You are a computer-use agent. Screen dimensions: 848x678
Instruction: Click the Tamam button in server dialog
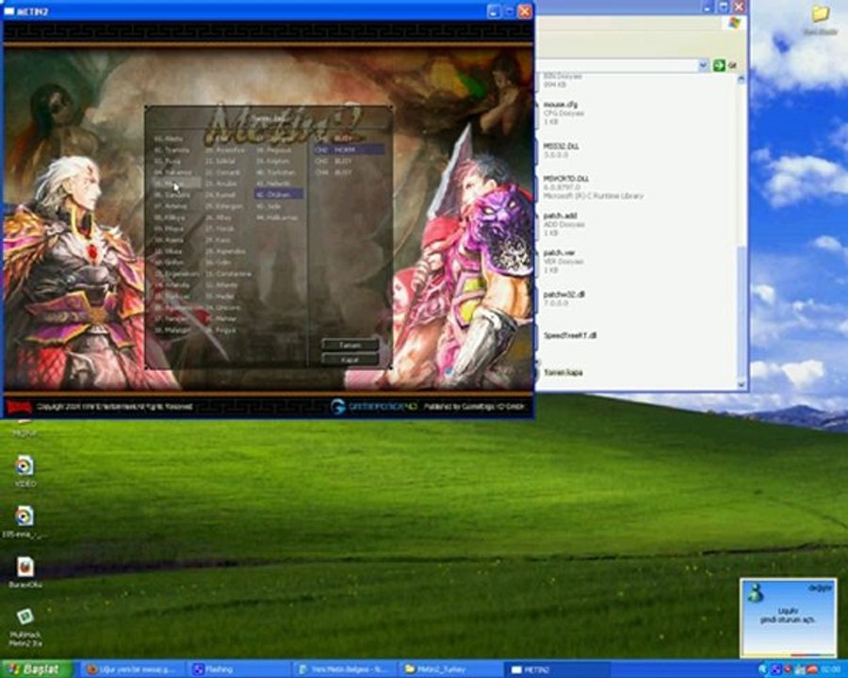tap(350, 345)
